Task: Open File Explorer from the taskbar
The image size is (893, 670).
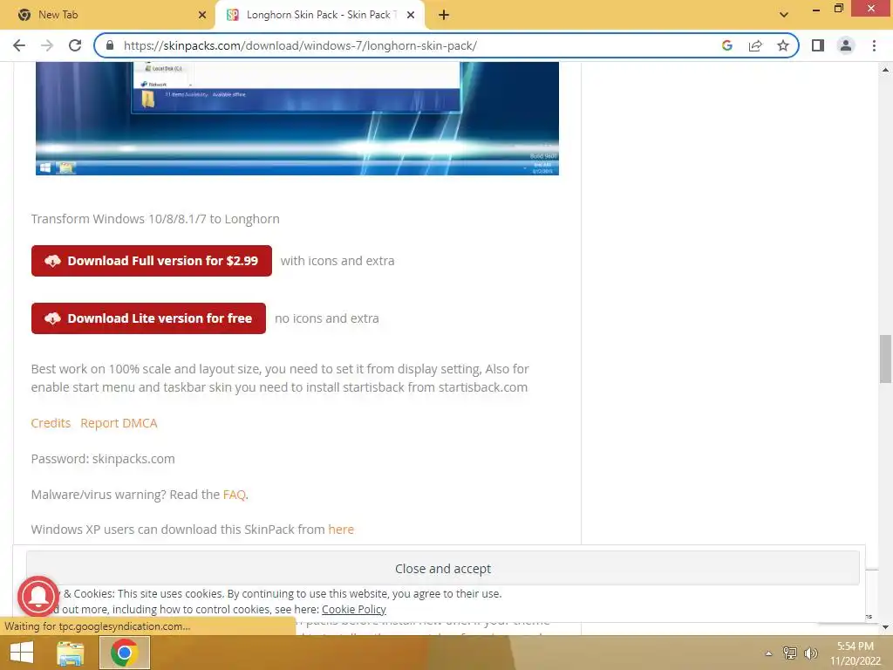Action: coord(70,653)
